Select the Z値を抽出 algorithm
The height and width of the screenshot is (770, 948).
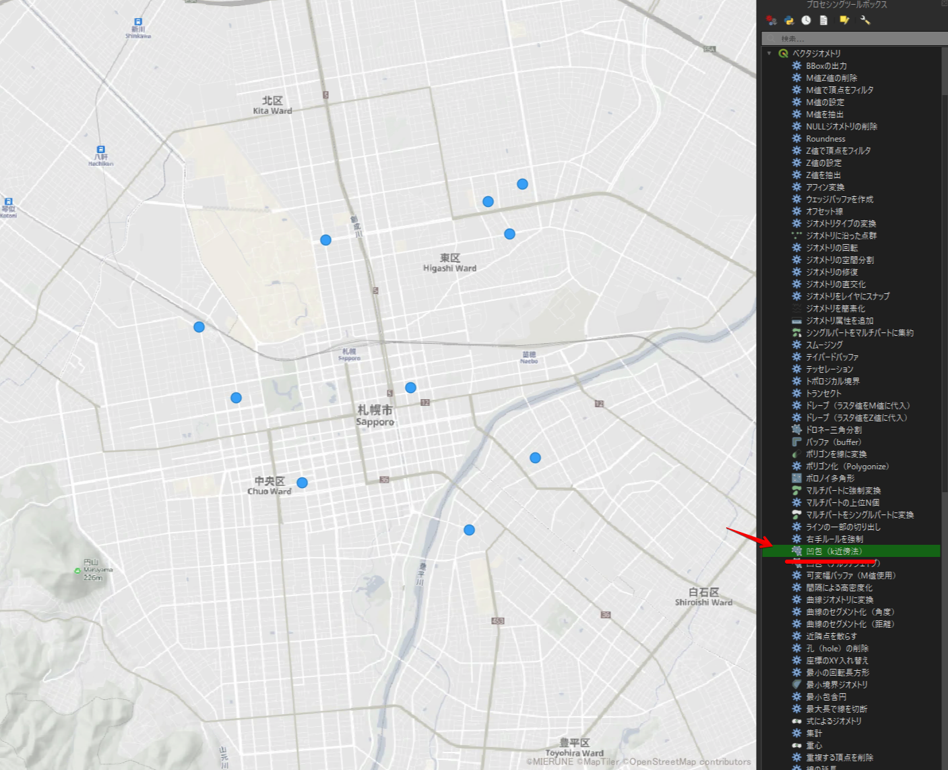823,175
